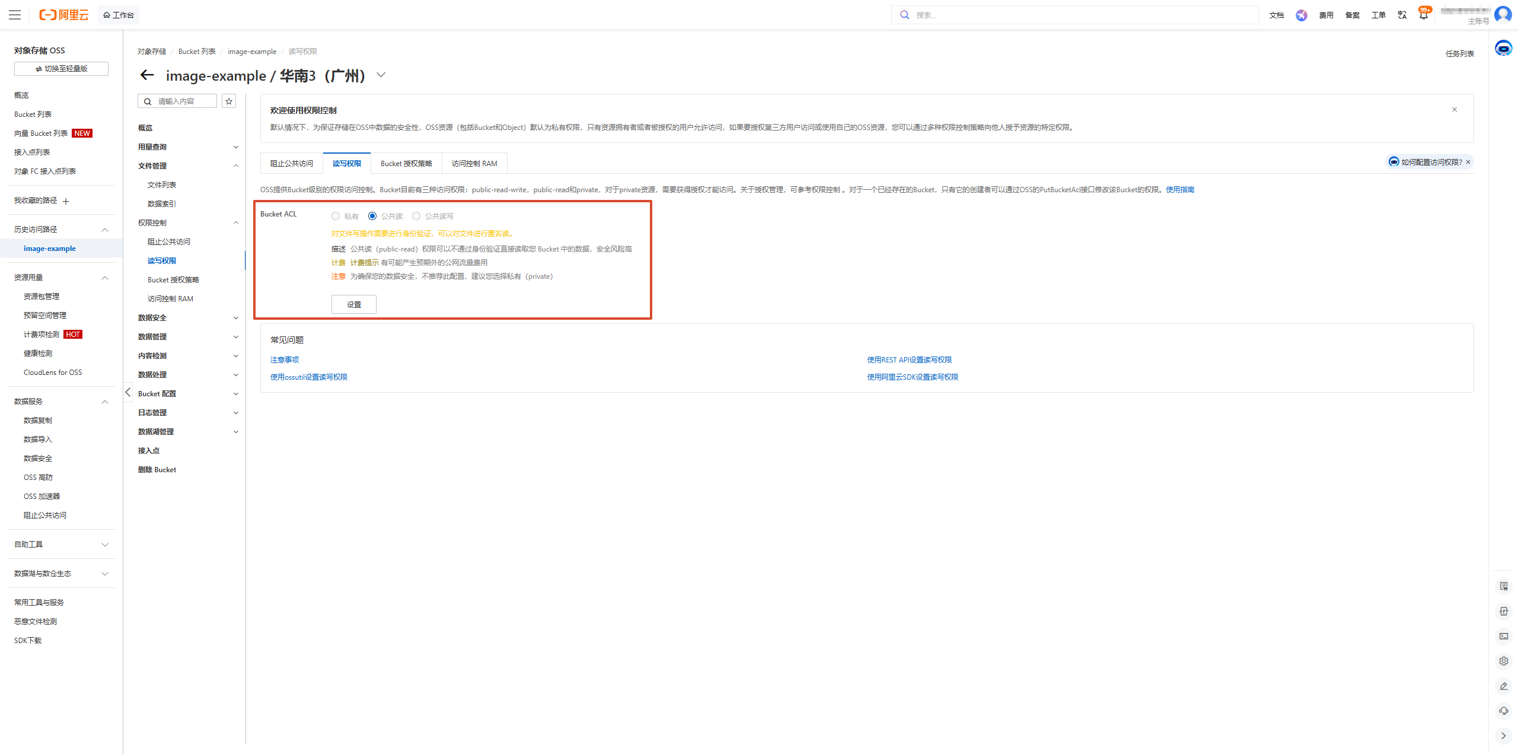Open settings gear icon on right edge
This screenshot has width=1518, height=754.
pos(1504,660)
